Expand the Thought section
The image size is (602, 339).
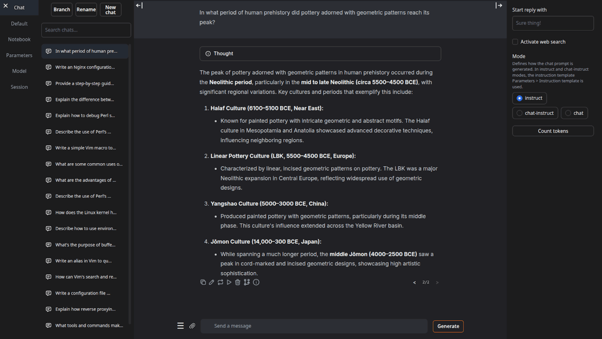(320, 54)
